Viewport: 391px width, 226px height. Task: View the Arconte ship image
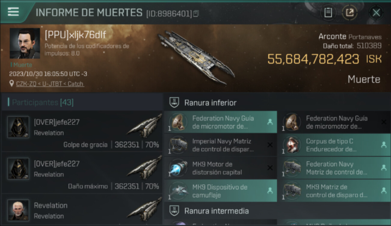196,57
